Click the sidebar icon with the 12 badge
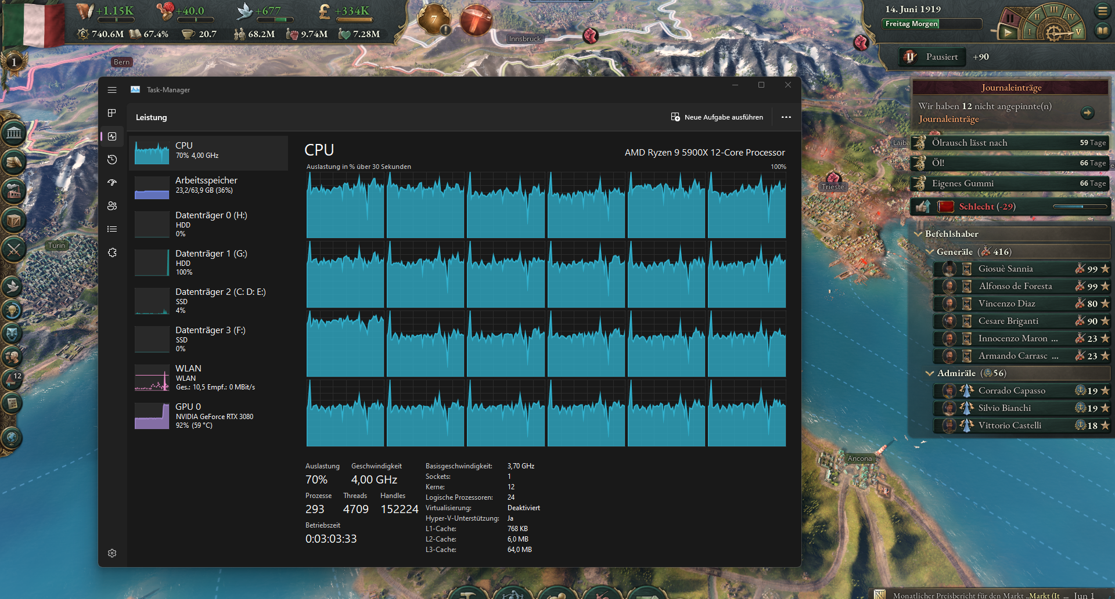 (x=13, y=380)
